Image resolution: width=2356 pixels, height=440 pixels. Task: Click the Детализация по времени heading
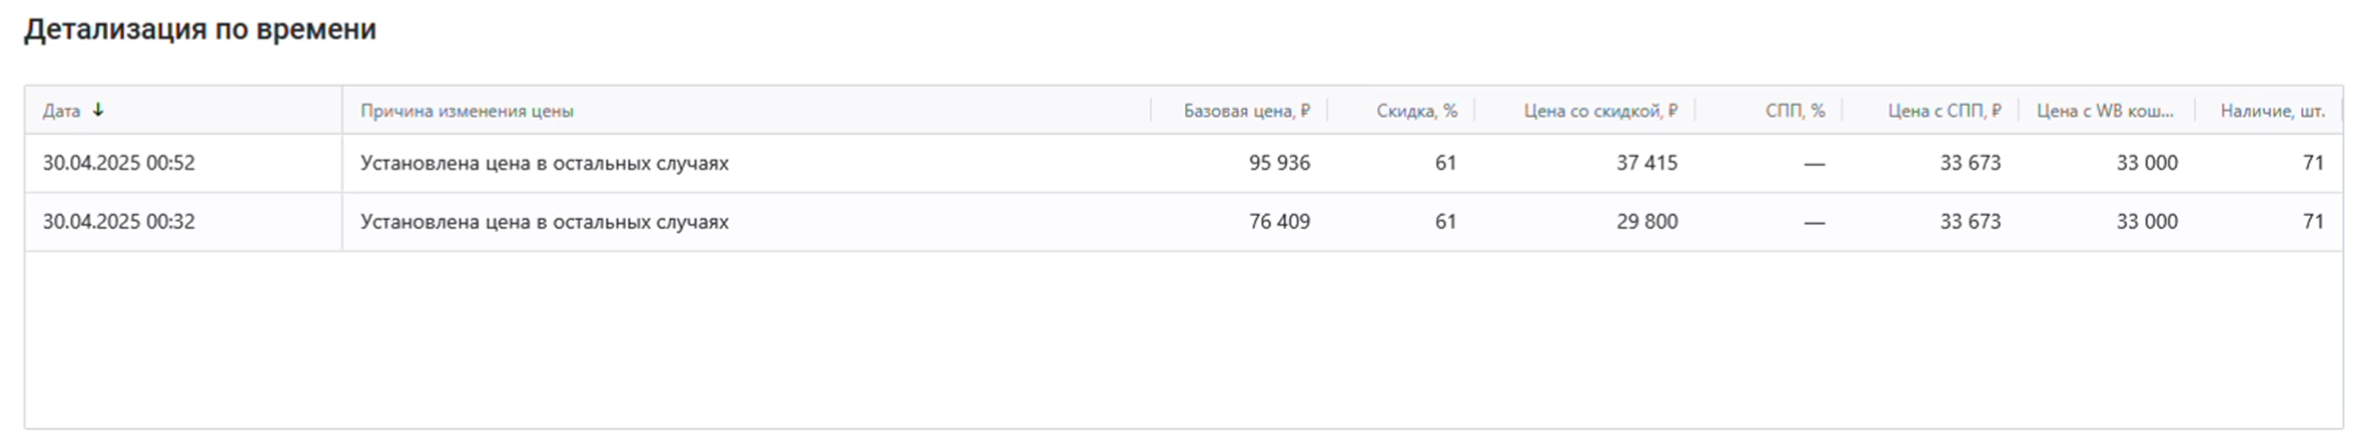coord(200,29)
